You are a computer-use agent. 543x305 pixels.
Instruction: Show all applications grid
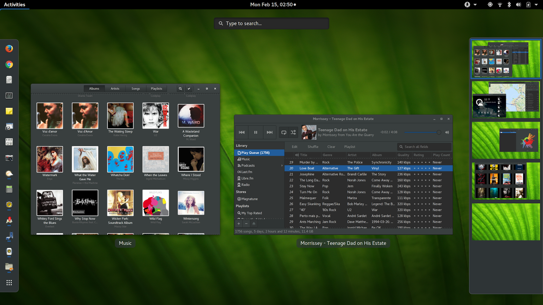(9, 283)
